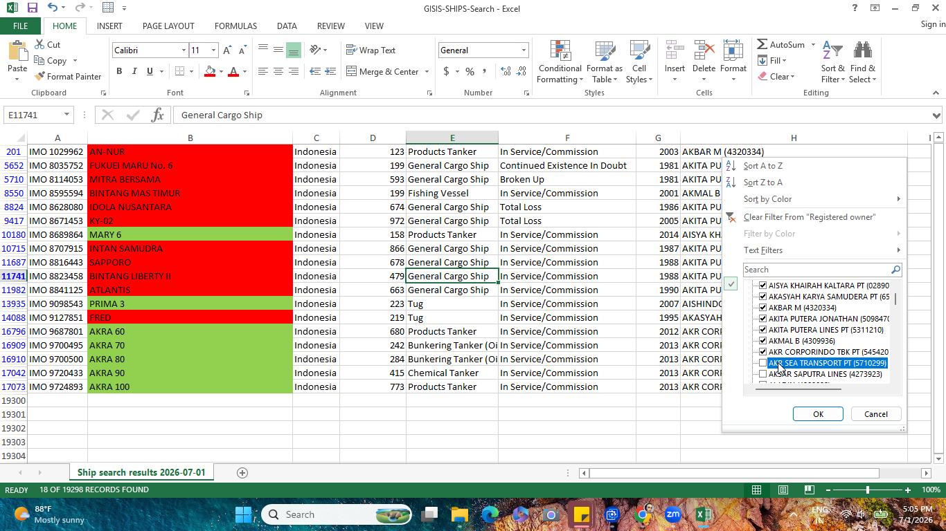
Task: Apply percent style number format
Action: click(x=470, y=71)
